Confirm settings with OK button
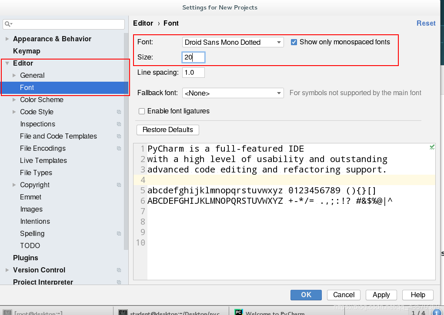Screen dimensions: 444x315 pos(306,295)
